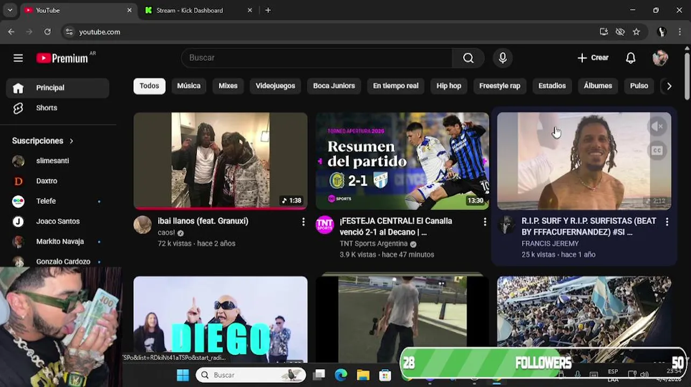
Task: Open the Joaco Santos subscription channel
Action: pyautogui.click(x=58, y=221)
